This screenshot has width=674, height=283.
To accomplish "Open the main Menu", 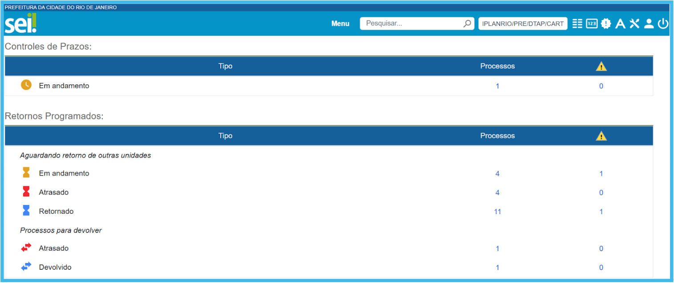I will (340, 24).
